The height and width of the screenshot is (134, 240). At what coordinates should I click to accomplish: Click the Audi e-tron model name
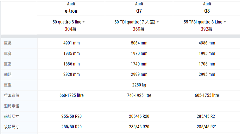tap(71, 11)
